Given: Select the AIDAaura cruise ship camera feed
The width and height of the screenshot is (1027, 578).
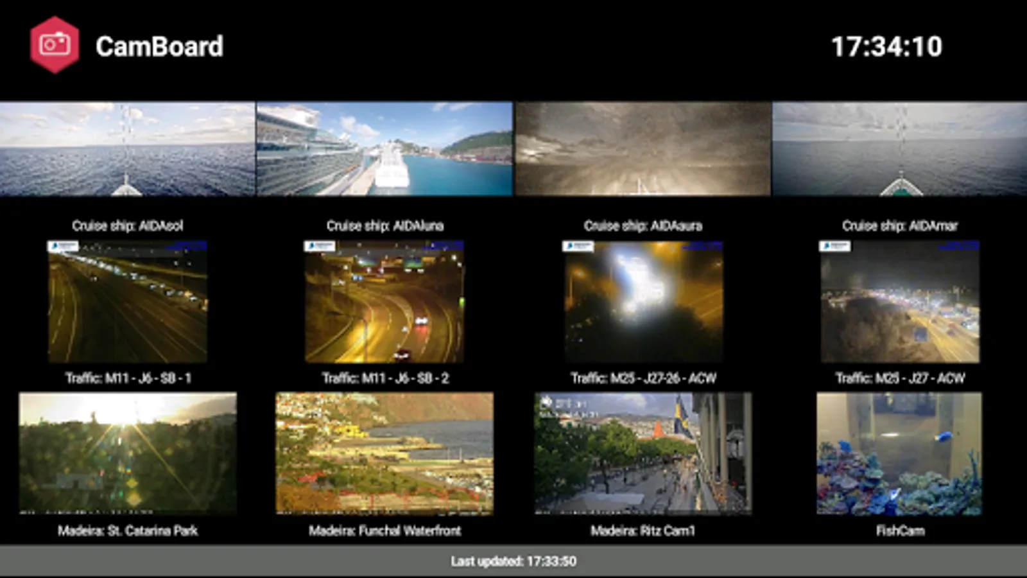Looking at the screenshot, I should [x=643, y=148].
